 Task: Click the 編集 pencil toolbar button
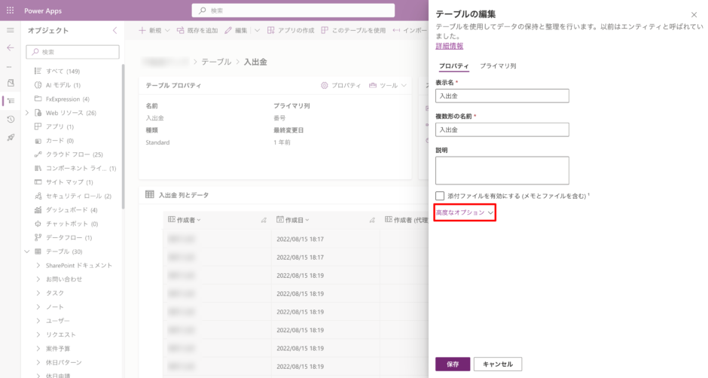click(237, 31)
